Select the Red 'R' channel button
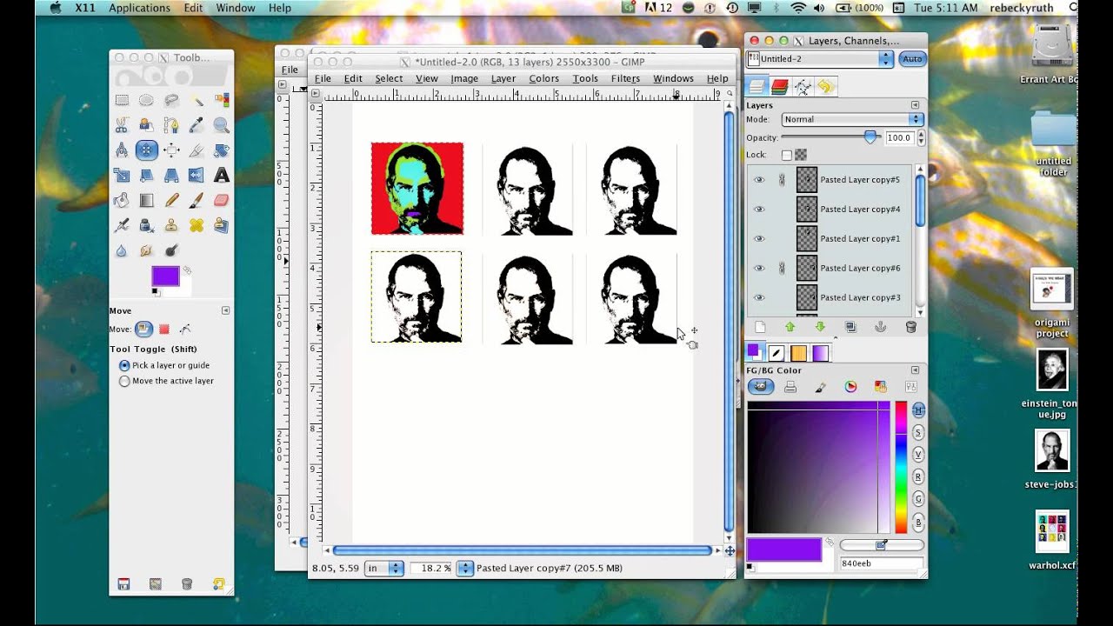 tap(917, 477)
